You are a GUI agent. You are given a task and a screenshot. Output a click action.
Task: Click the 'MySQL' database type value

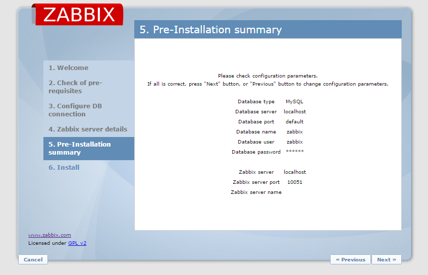[294, 102]
